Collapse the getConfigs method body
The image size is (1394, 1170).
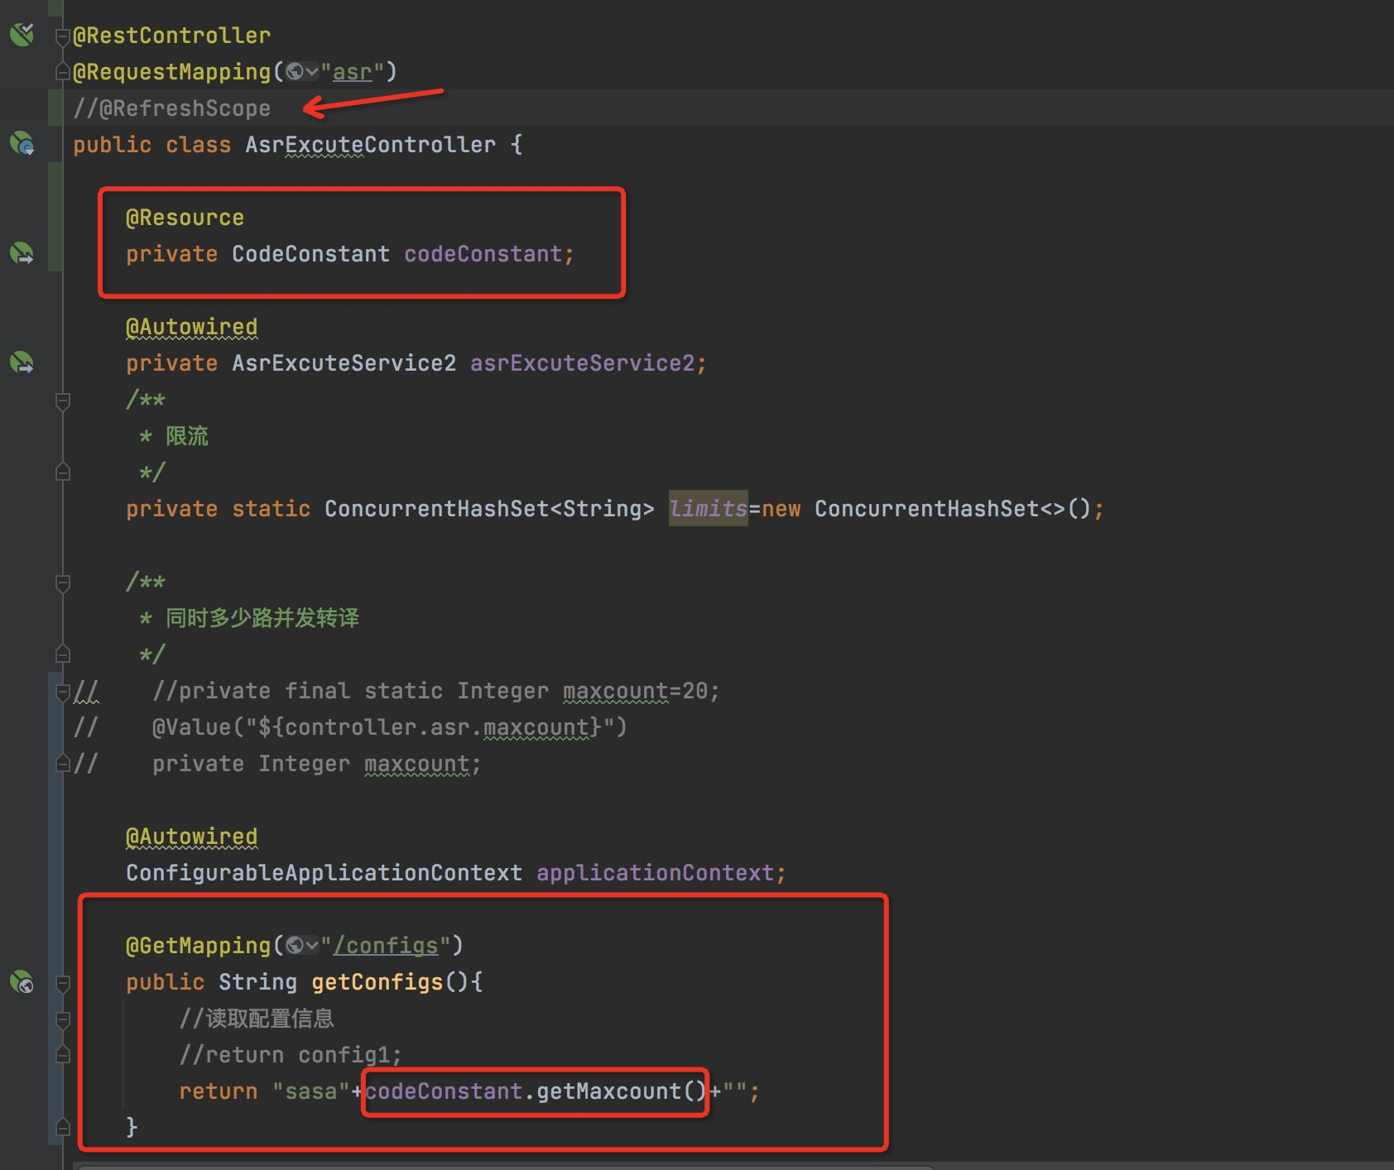coord(62,983)
